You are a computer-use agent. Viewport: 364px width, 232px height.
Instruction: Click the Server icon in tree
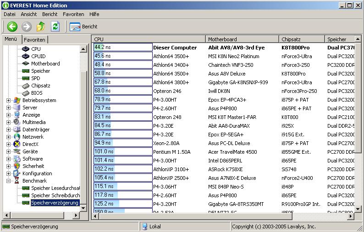(x=17, y=108)
